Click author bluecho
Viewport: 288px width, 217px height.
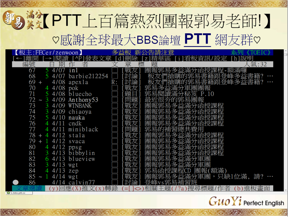[80, 94]
